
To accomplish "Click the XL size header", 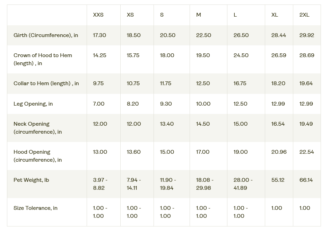I will click(275, 15).
